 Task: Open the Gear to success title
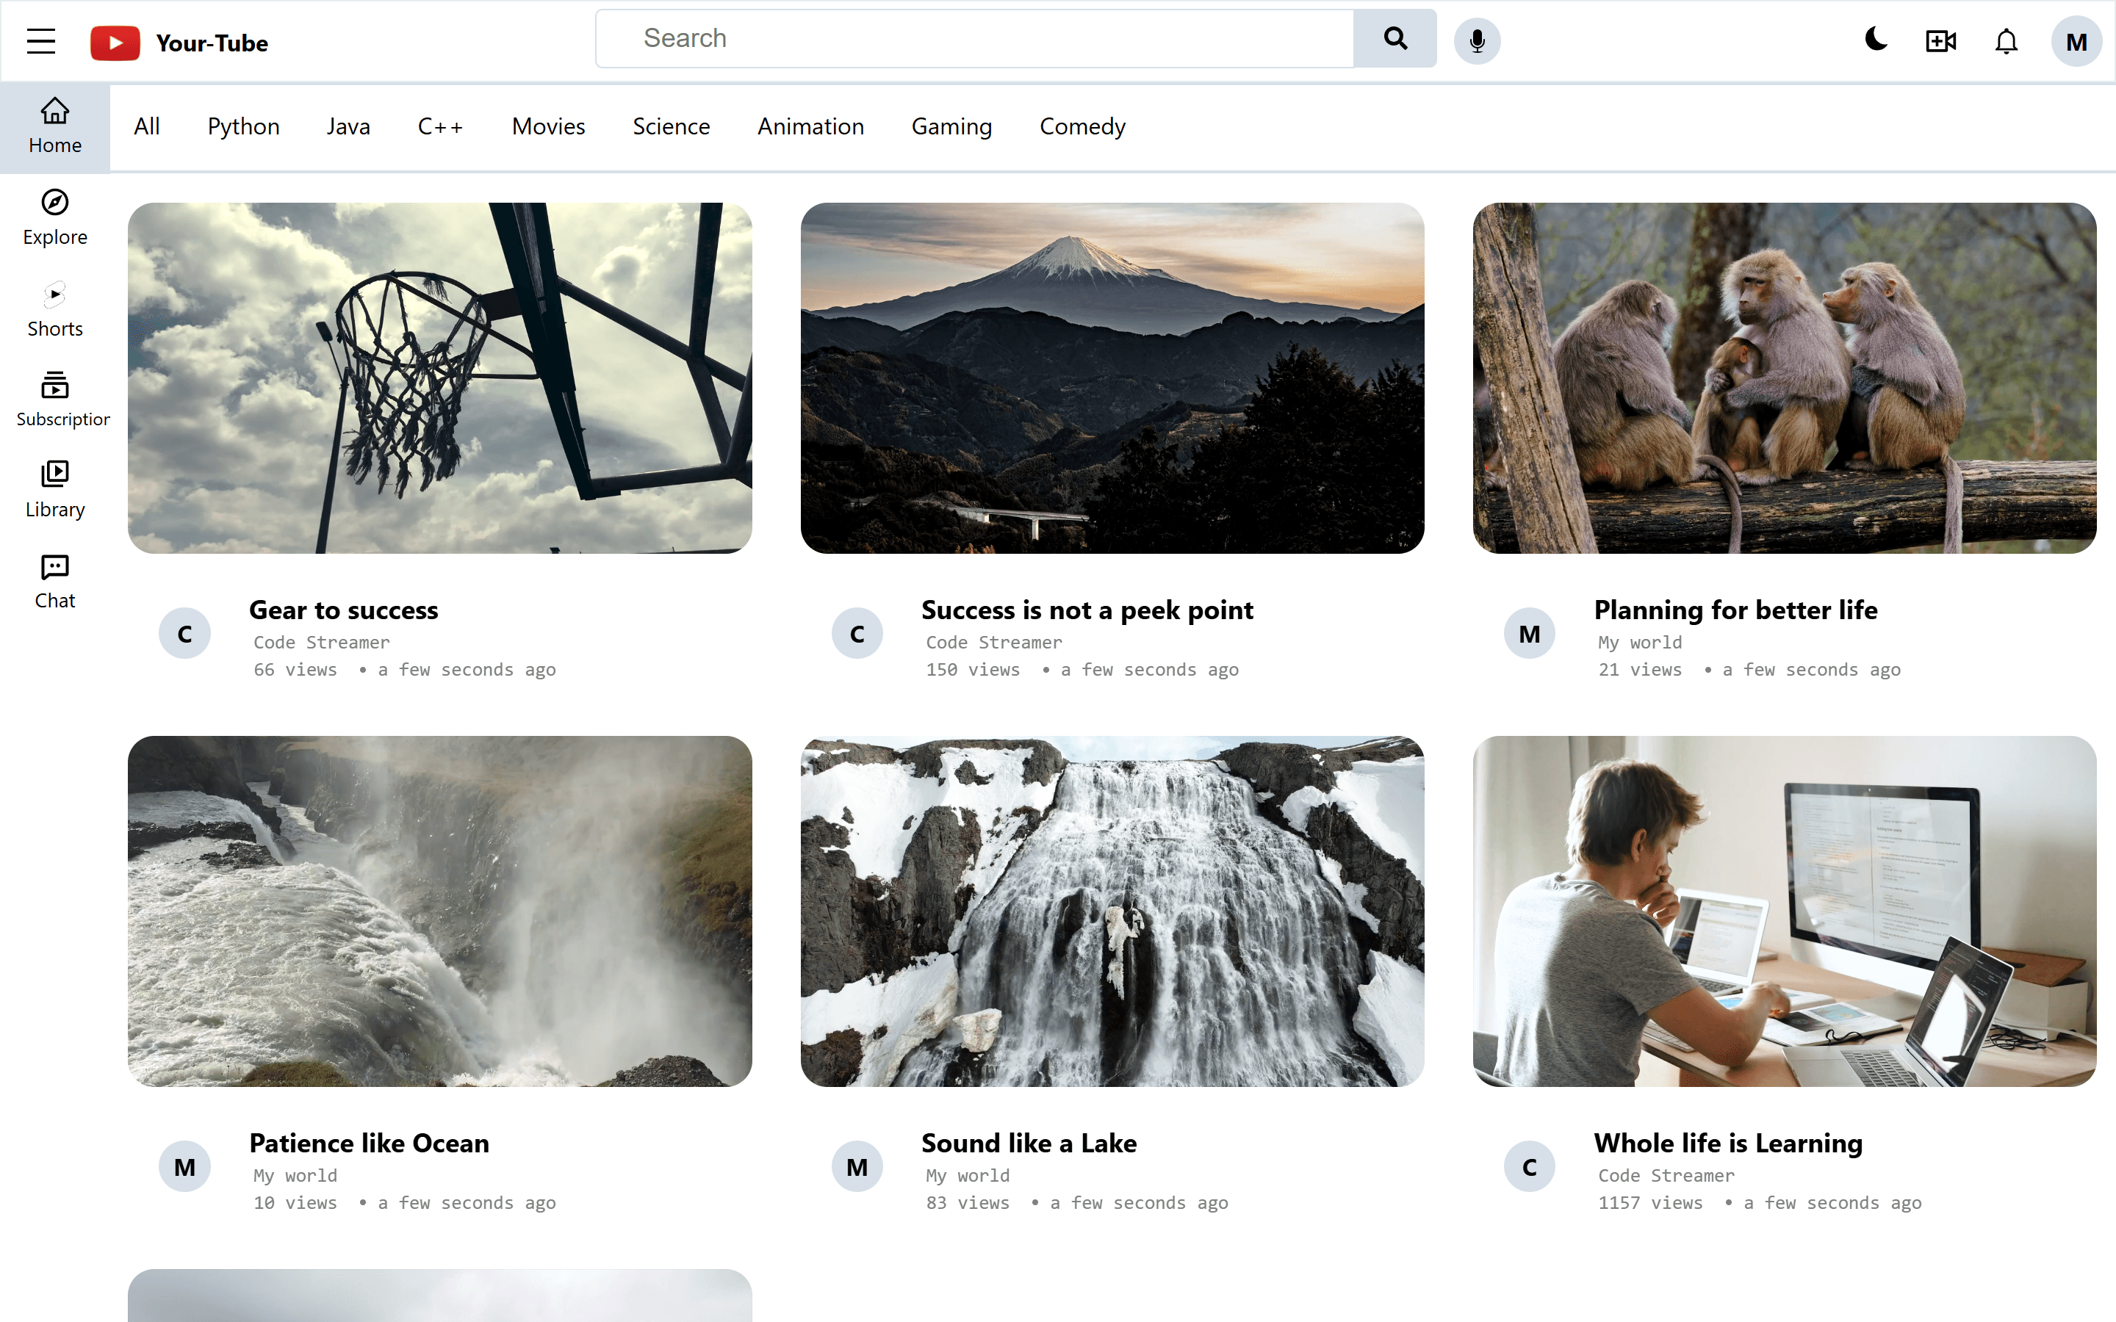[x=344, y=610]
